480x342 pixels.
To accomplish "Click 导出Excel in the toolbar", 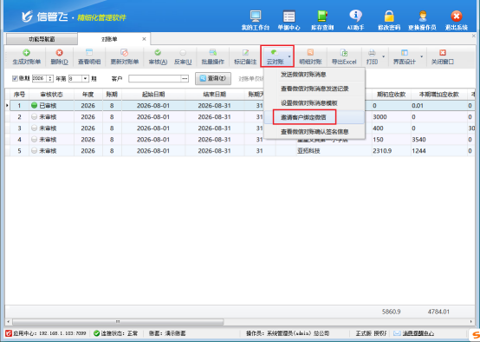I will coord(344,57).
